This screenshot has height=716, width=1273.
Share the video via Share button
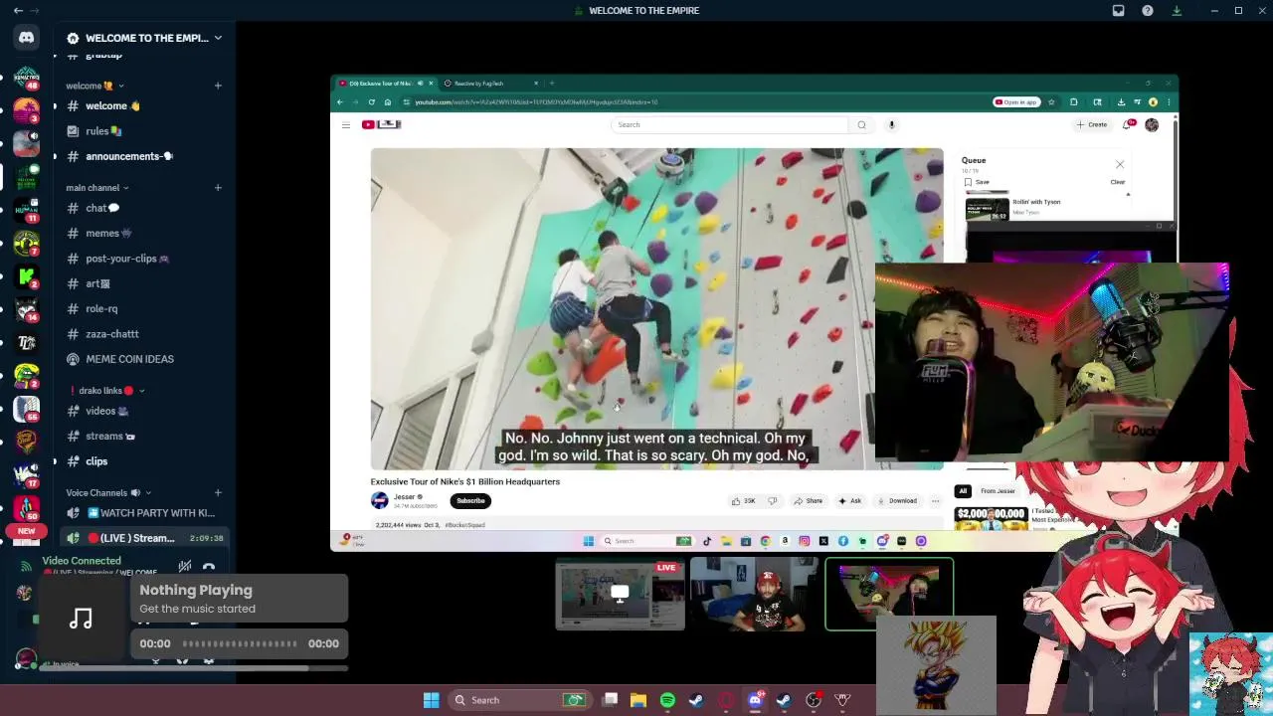[x=809, y=501]
